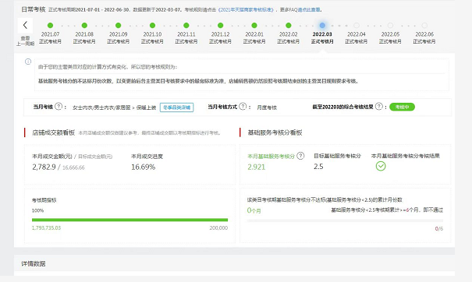Click the 日常考核 page title
Viewport: 472px width, 282px height.
(34, 9)
